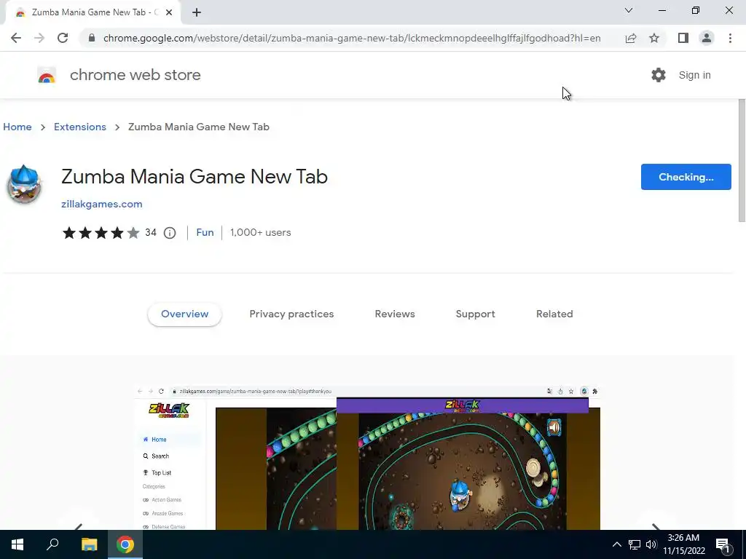Screen dimensions: 746x559
Task: Show hidden system tray icons
Action: [x=616, y=544]
